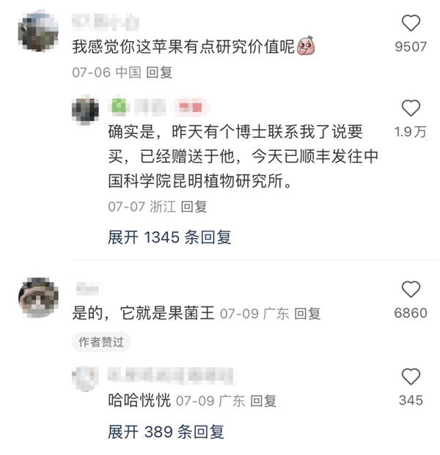The image size is (440, 455).
Task: Reply to the 果菌王 comment
Action: point(307,314)
